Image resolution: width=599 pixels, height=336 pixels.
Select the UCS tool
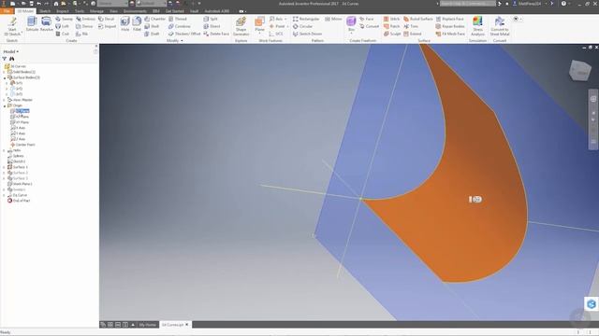pos(276,34)
